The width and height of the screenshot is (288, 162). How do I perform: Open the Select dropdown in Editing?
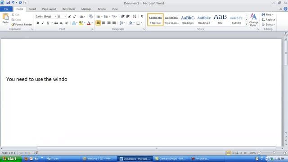click(268, 24)
